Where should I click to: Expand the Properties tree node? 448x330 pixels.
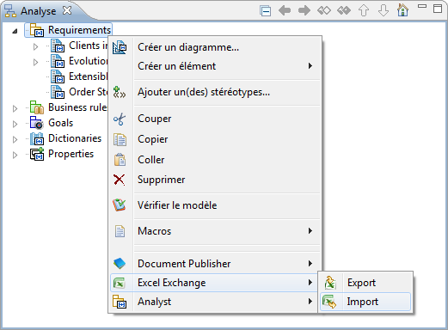pos(15,155)
